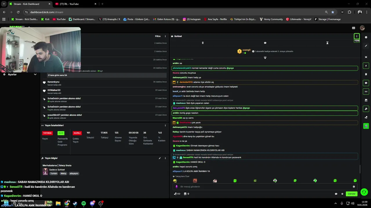The image size is (371, 208).
Task: Click the Bir mesaj gönderin input field
Action: click(265, 187)
